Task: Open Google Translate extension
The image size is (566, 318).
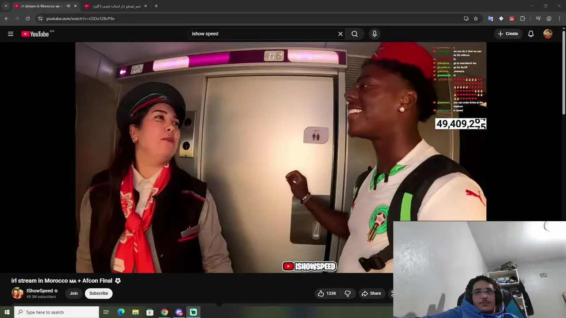Action: tap(490, 19)
